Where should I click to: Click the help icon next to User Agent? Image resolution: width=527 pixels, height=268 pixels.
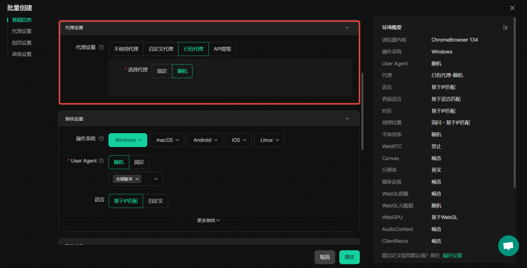coord(101,161)
